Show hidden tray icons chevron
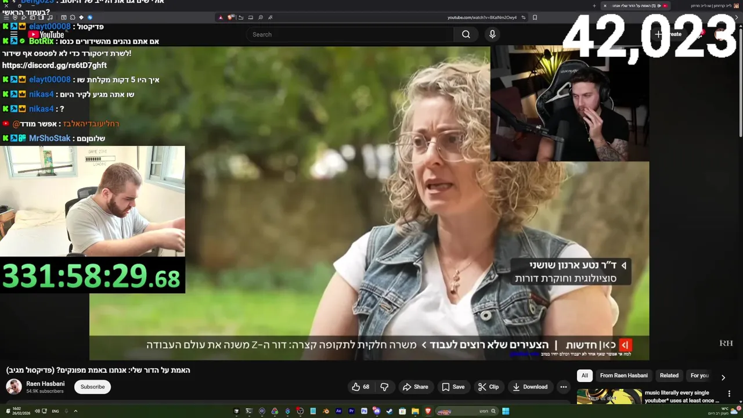 pyautogui.click(x=75, y=411)
